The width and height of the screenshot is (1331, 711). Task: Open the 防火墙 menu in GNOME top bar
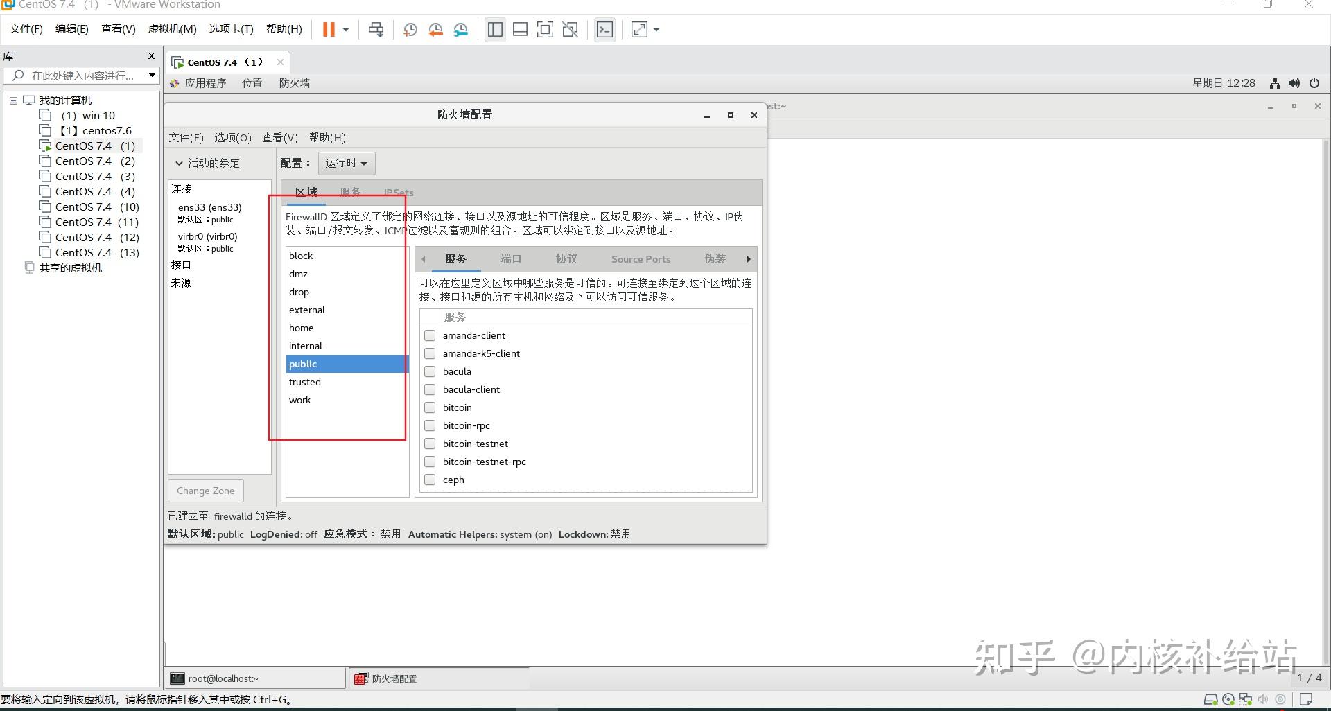[x=295, y=83]
